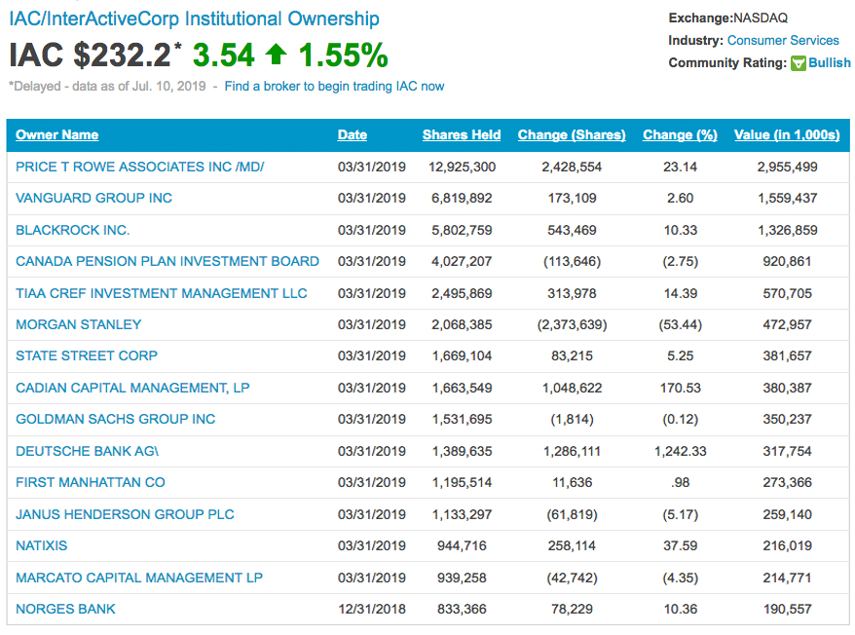The width and height of the screenshot is (855, 635).
Task: Open CANADA PENSION PLAN INVESTMENT BOARD link
Action: click(167, 261)
